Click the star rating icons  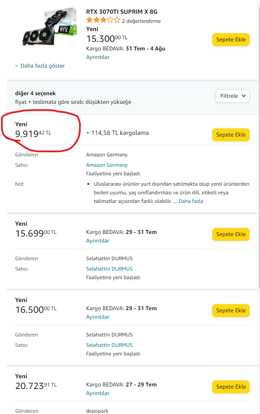coord(103,20)
